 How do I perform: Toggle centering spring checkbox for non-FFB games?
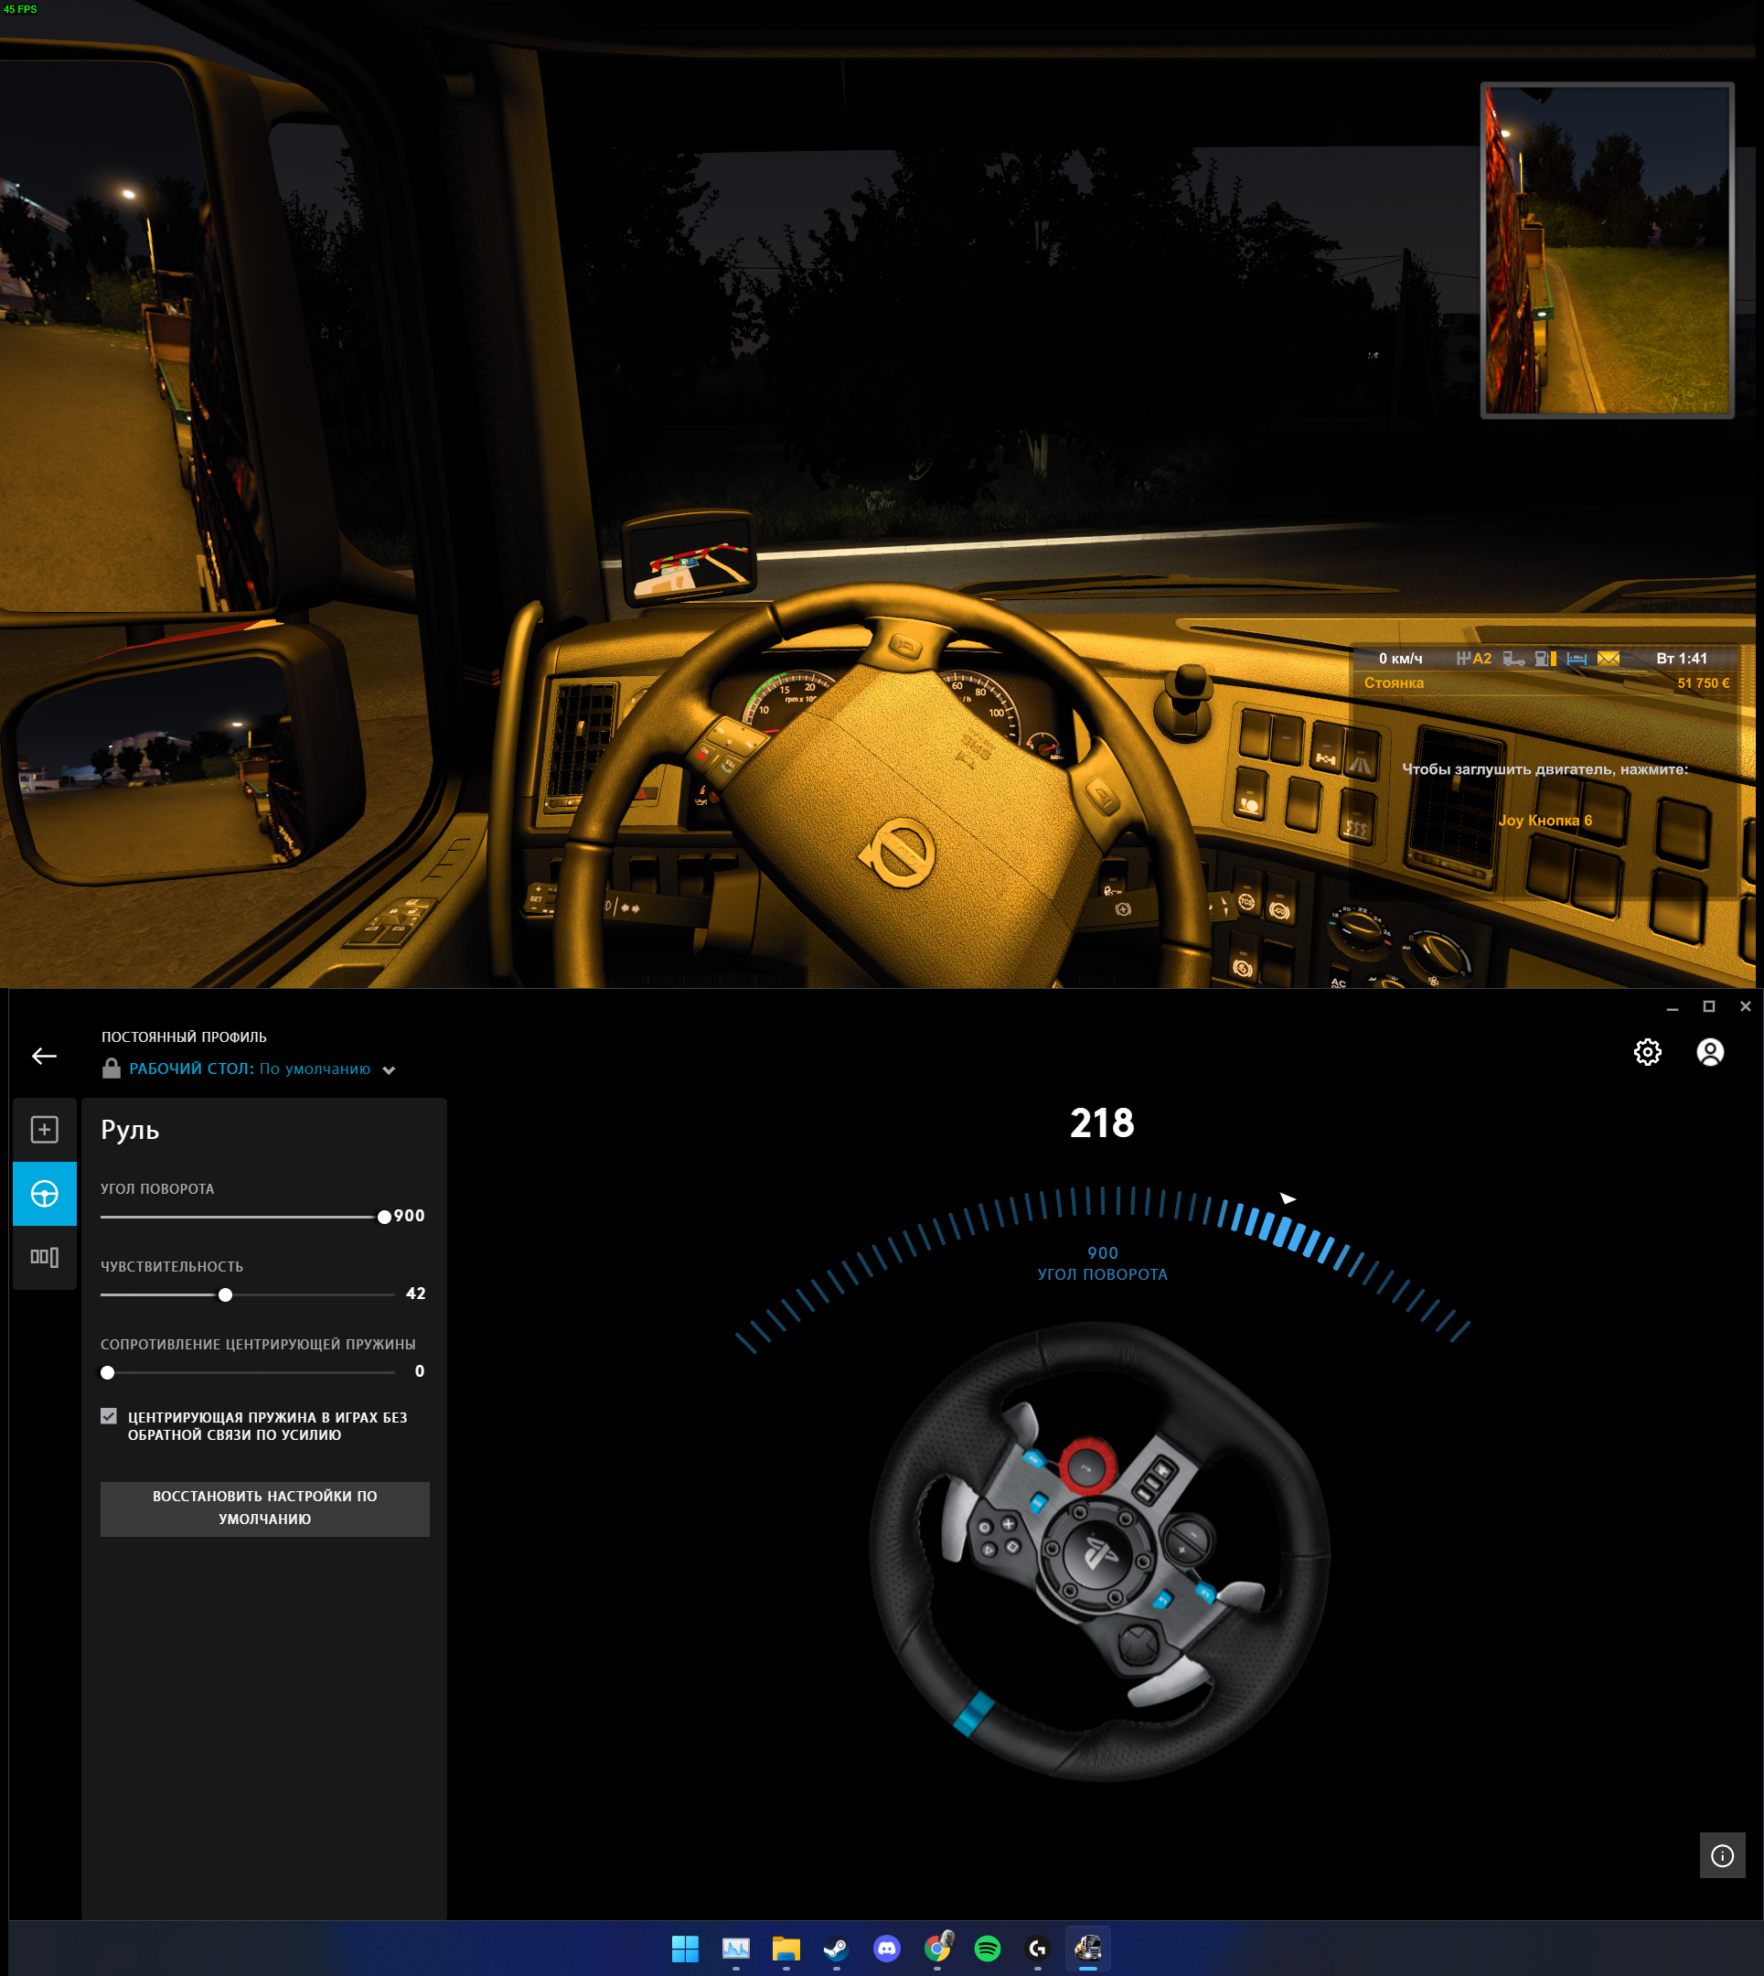pos(109,1416)
